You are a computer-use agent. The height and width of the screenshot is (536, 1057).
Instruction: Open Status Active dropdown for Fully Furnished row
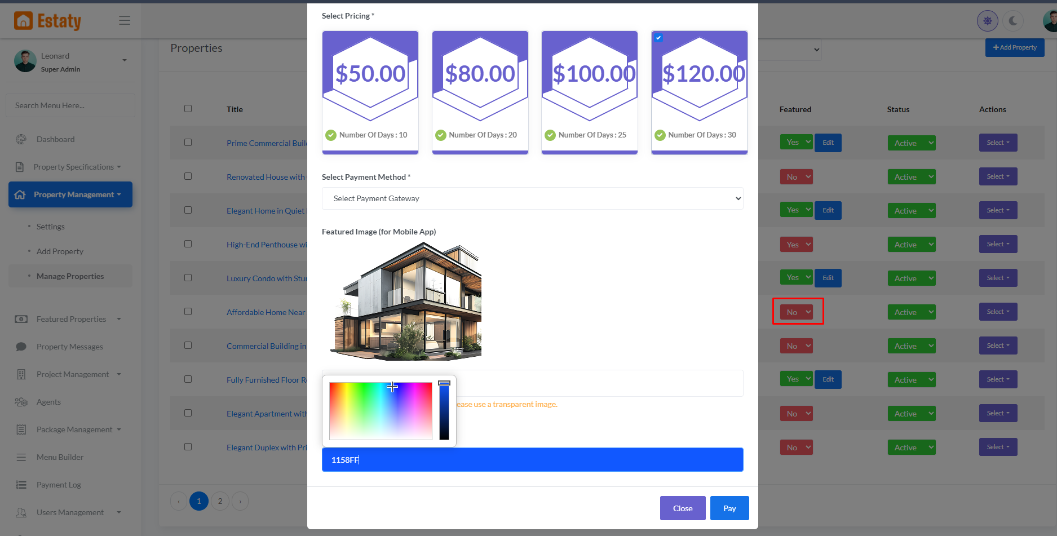click(x=912, y=380)
